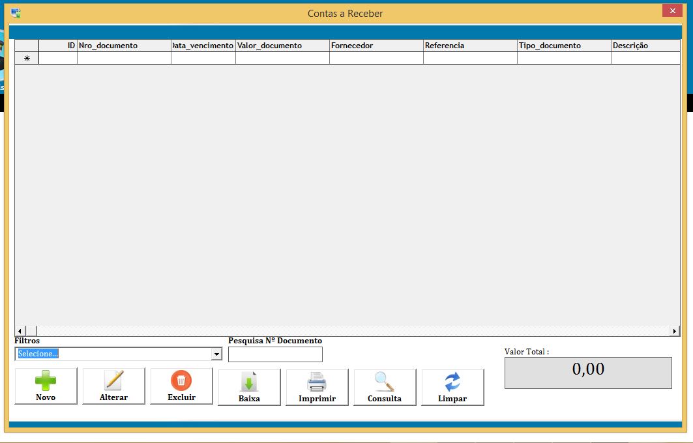Screen dimensions: 693x443
Task: Click the application icon in title bar
Action: pos(16,13)
